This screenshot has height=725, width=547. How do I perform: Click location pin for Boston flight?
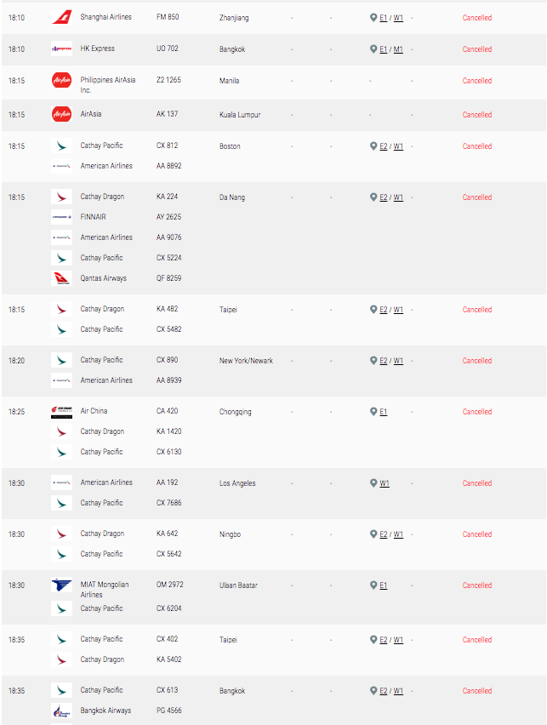pyautogui.click(x=373, y=146)
